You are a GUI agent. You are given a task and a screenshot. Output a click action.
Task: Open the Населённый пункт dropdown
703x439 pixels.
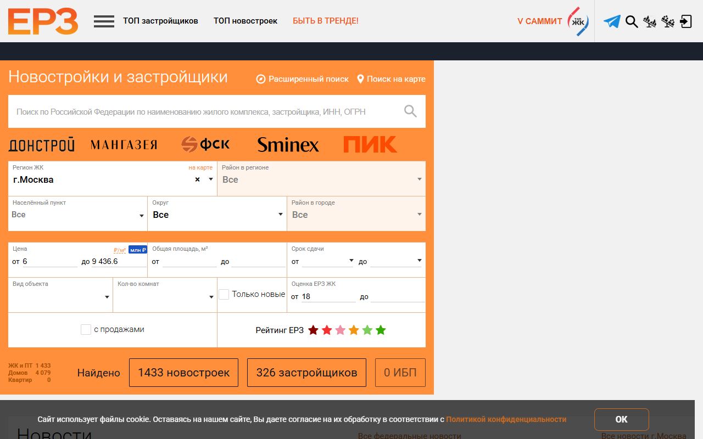pos(77,213)
